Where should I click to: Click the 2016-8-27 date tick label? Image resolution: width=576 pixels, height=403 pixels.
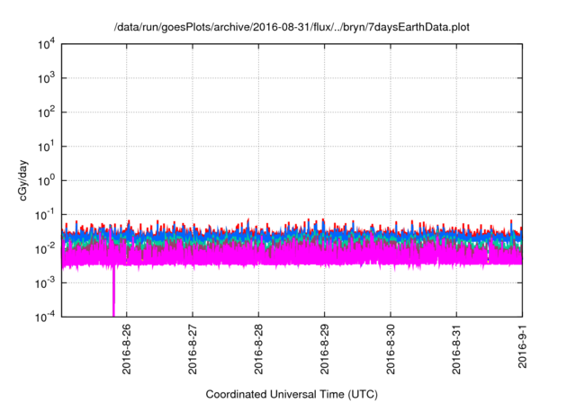(193, 349)
